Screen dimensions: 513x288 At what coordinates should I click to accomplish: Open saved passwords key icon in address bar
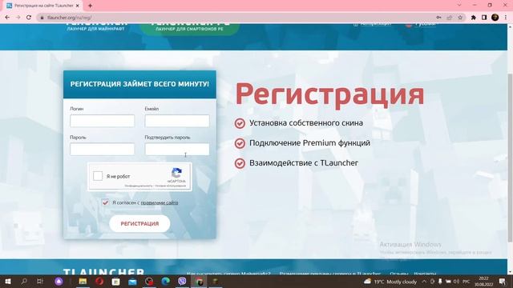tap(438, 18)
